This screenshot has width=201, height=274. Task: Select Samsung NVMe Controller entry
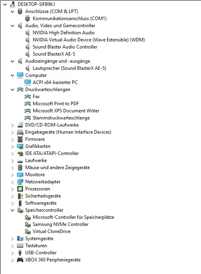pos(60,224)
